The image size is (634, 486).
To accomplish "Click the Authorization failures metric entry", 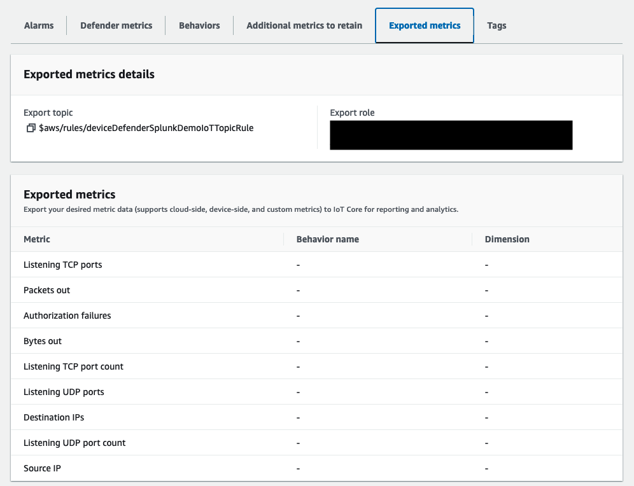I will pos(67,315).
